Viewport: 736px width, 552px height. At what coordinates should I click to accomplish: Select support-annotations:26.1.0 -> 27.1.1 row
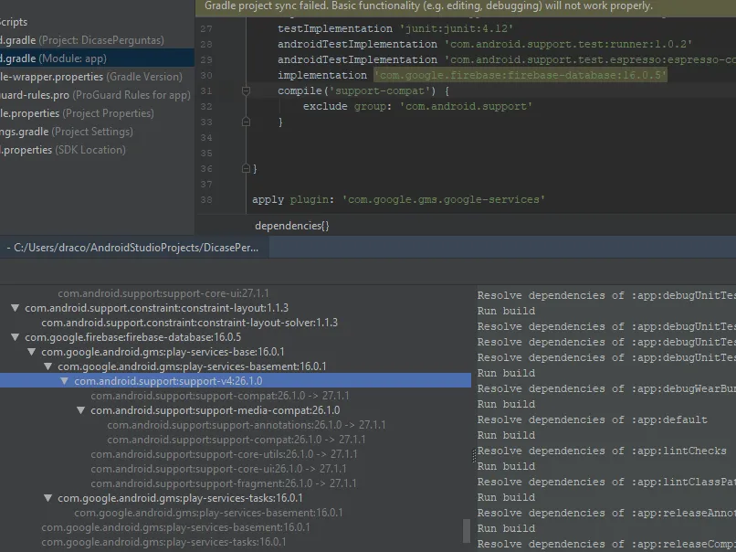pos(247,425)
